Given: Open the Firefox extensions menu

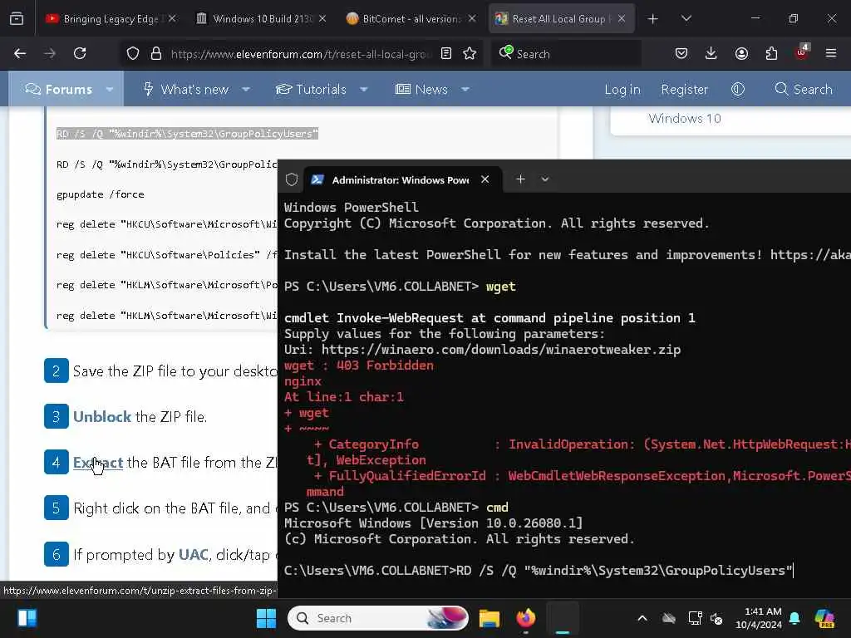Looking at the screenshot, I should click(x=771, y=53).
